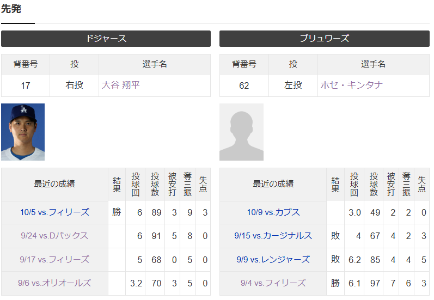The width and height of the screenshot is (434, 300).
Task: Click the ブリュワーズ team header bar
Action: [x=324, y=39]
